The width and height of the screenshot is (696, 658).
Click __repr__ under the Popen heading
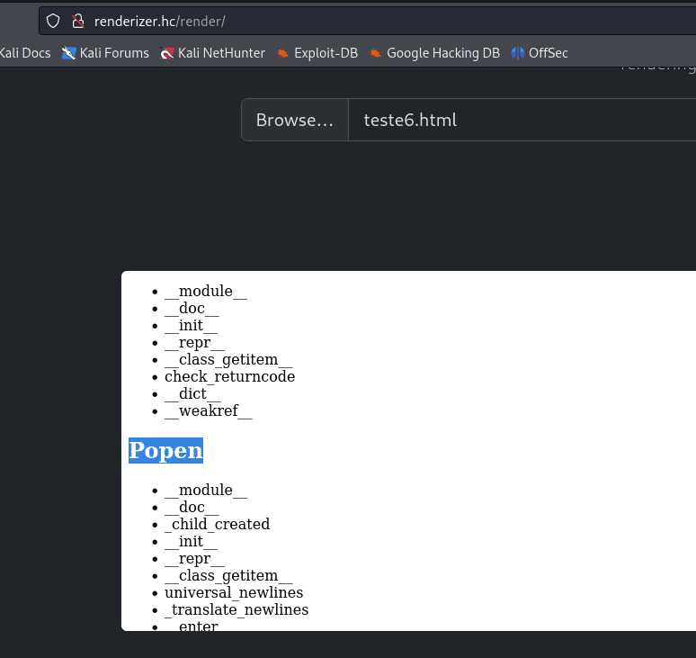click(x=194, y=558)
